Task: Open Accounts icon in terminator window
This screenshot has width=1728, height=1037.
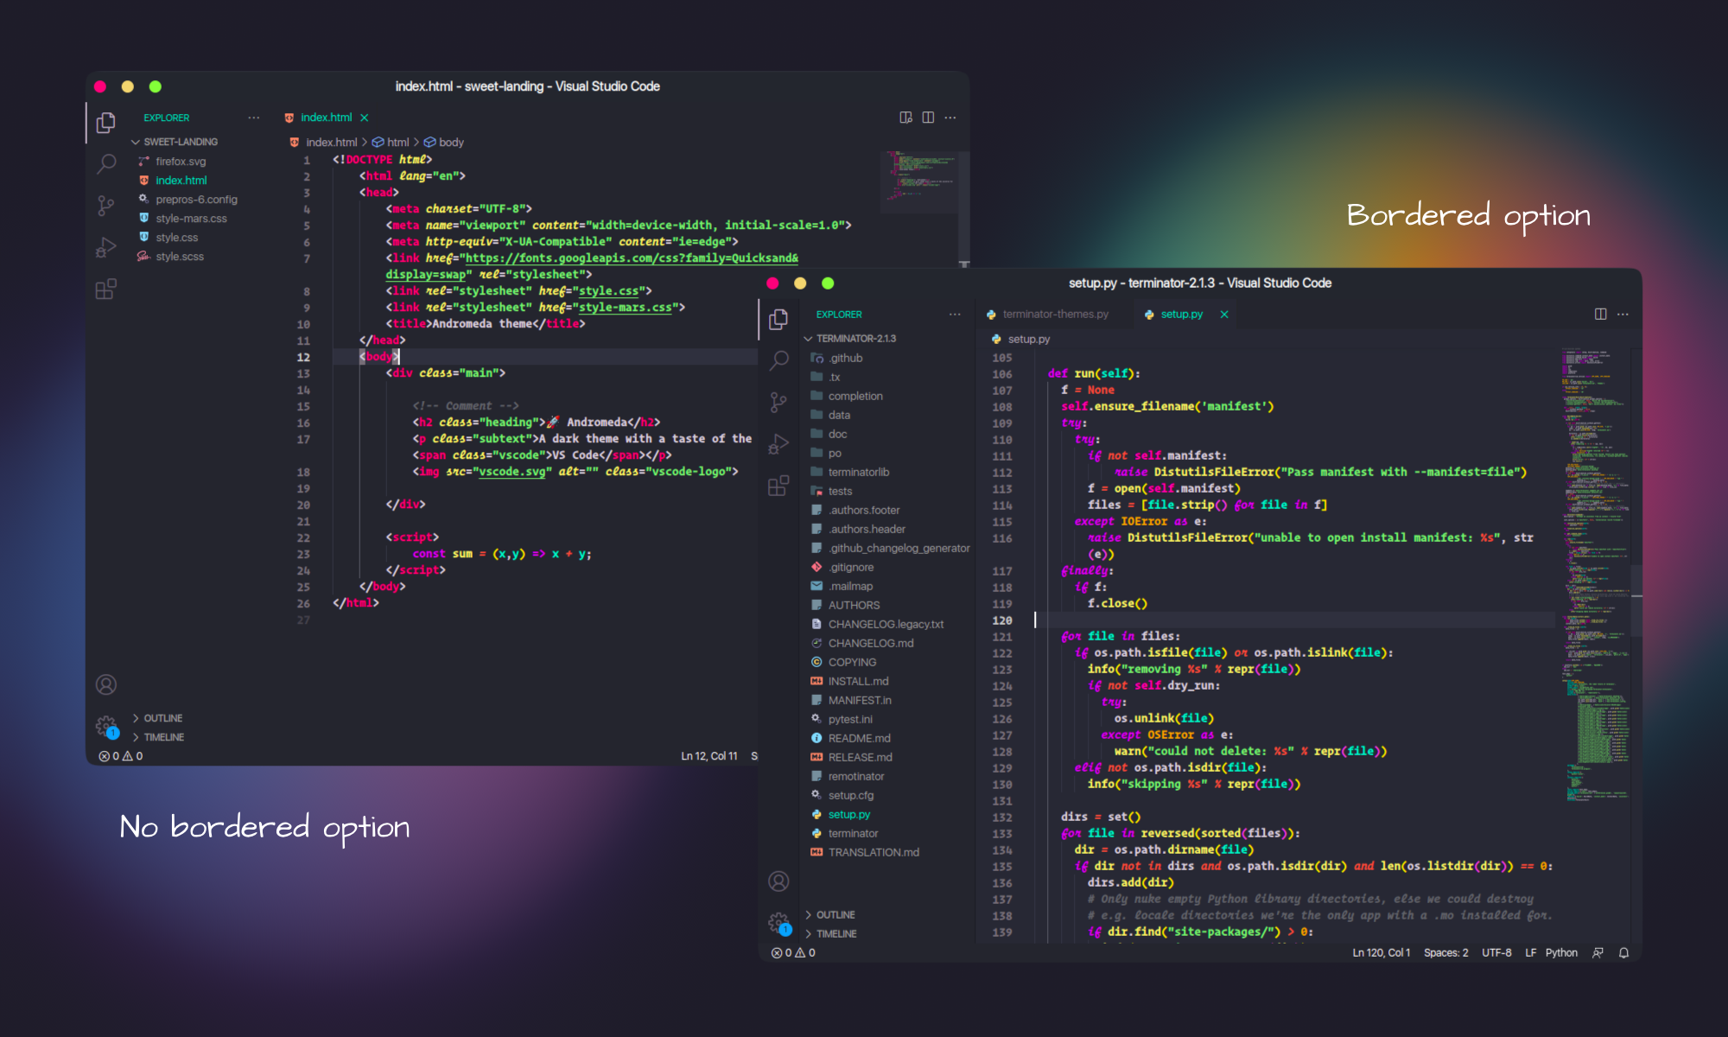Action: tap(778, 881)
